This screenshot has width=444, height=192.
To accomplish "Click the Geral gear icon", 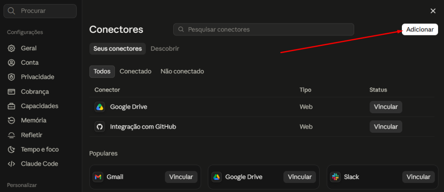I will [x=11, y=48].
